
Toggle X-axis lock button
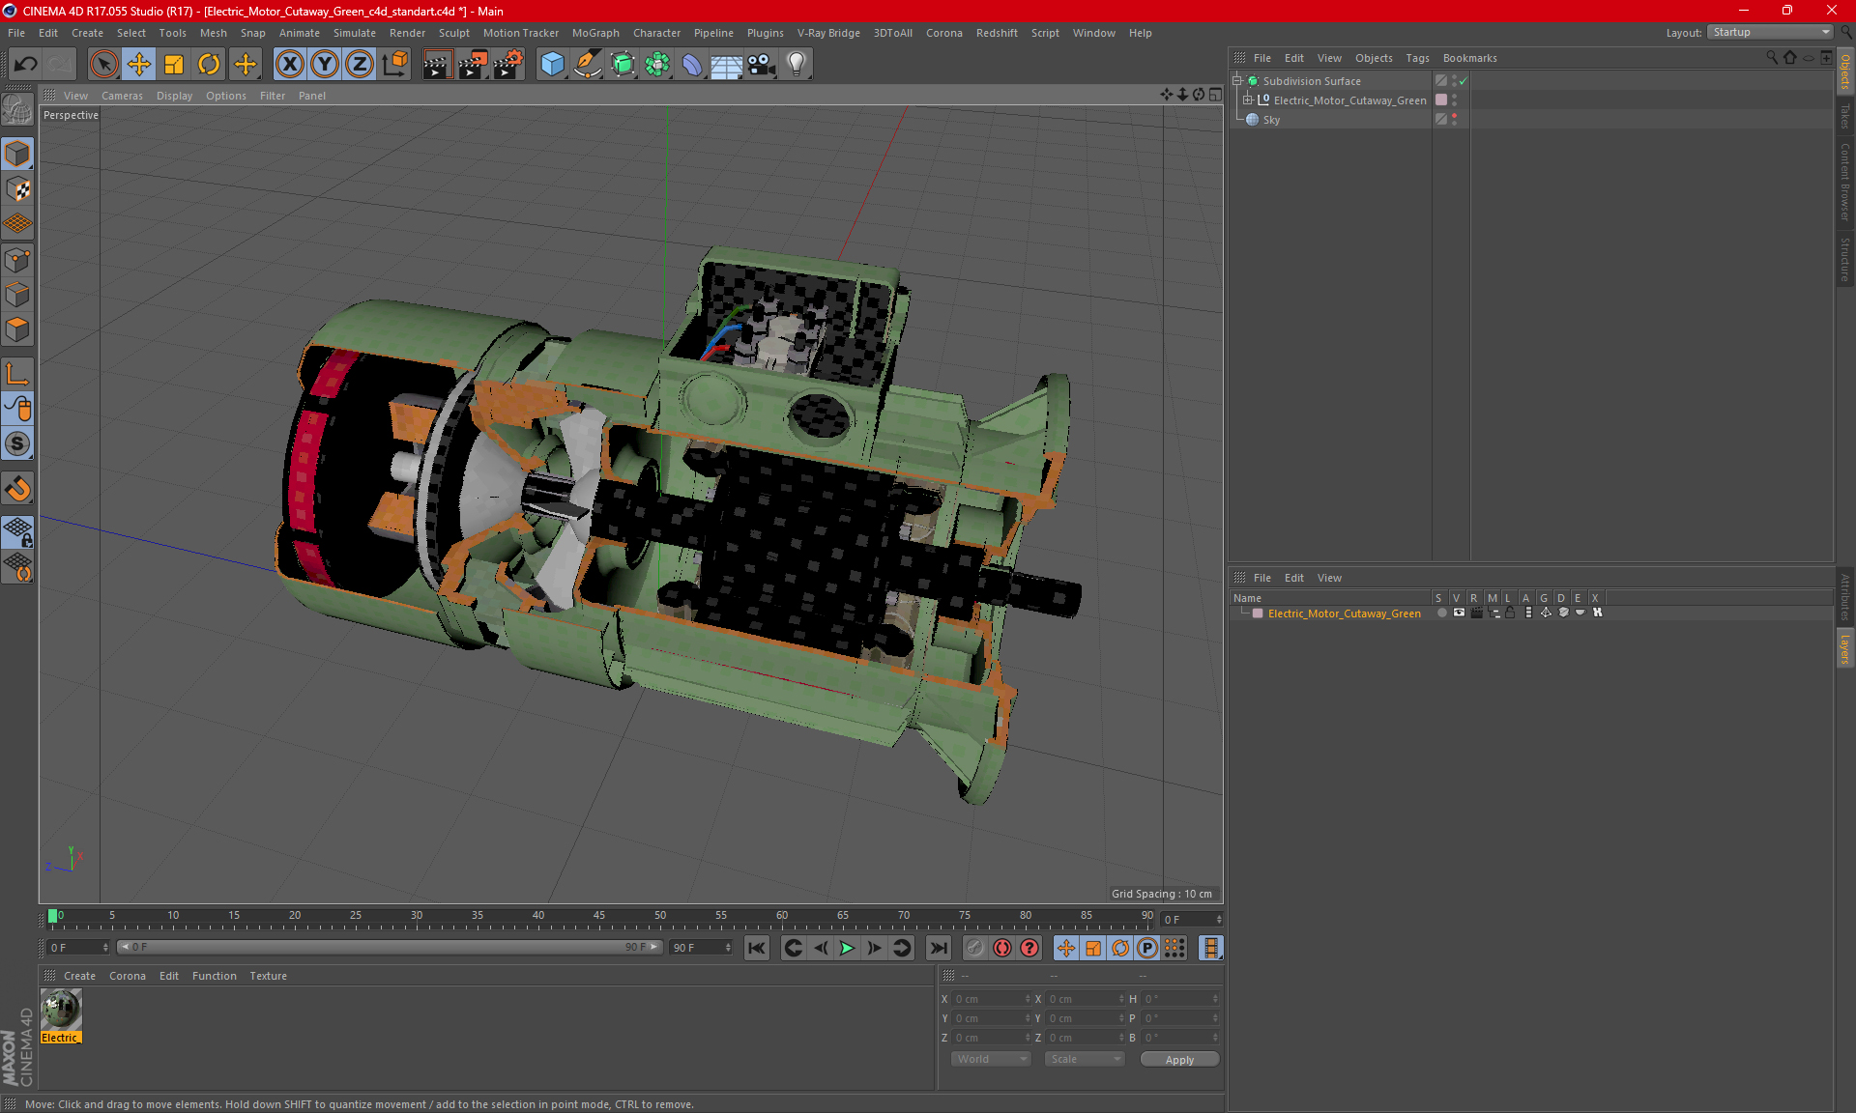click(289, 65)
